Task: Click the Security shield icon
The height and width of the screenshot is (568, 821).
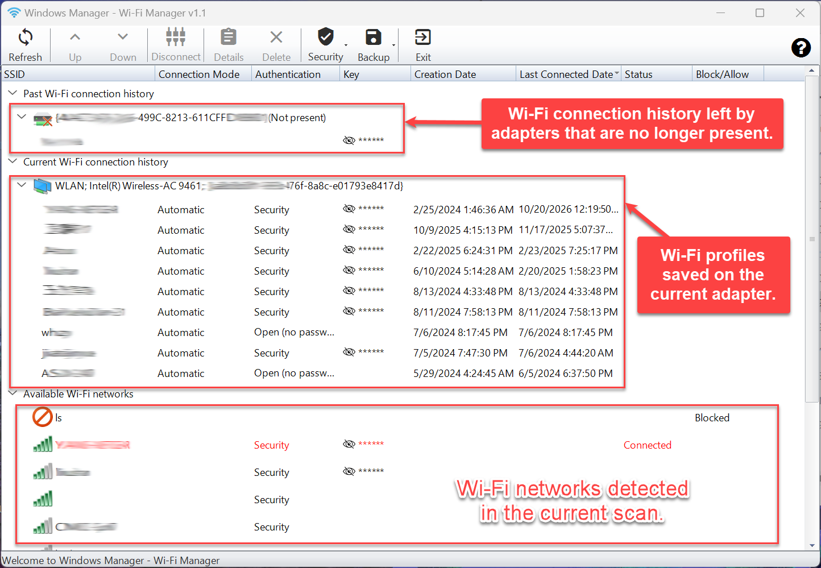Action: [326, 36]
